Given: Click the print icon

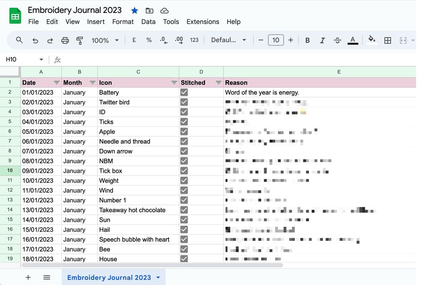Looking at the screenshot, I should 65,40.
